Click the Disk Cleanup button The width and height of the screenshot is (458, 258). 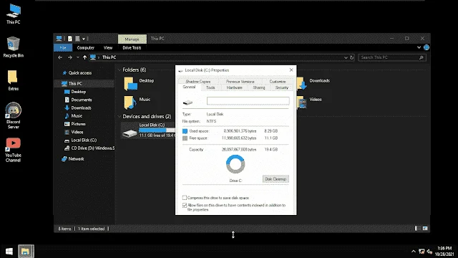(276, 179)
